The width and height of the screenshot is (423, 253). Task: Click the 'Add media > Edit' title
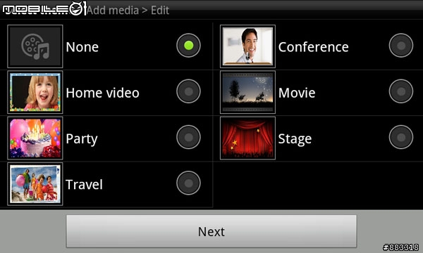point(128,11)
